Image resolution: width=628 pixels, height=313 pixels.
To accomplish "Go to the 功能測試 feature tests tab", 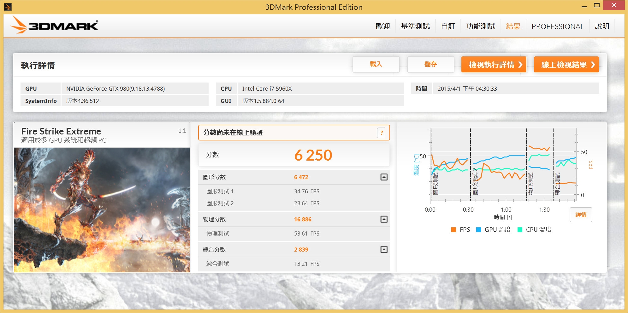I will [x=481, y=26].
